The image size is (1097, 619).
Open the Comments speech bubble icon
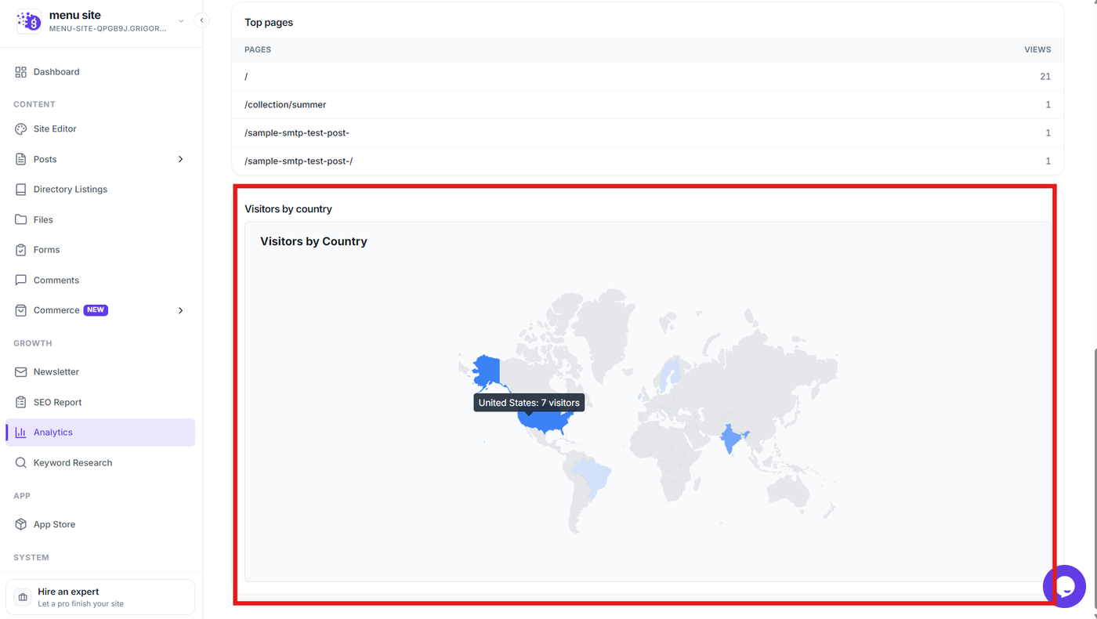(21, 281)
